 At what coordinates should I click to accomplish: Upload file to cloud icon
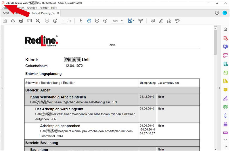click(13, 21)
